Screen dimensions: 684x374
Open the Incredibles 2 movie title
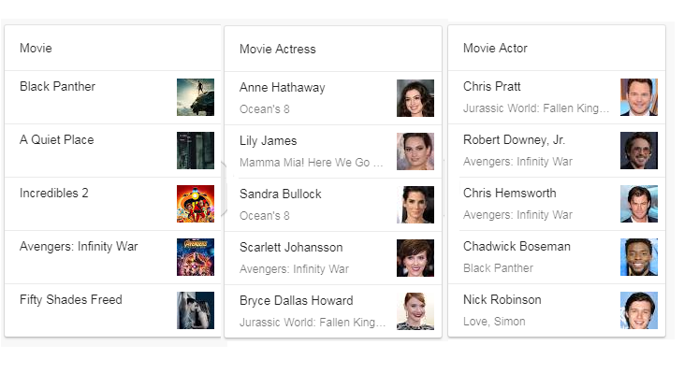coord(54,193)
